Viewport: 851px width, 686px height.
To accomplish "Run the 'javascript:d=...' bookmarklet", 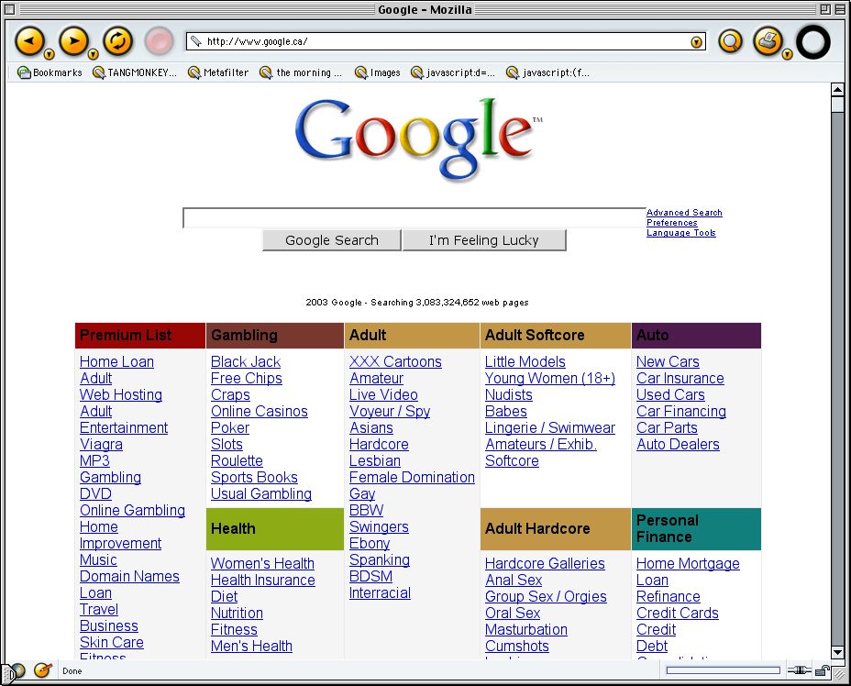I will (453, 72).
